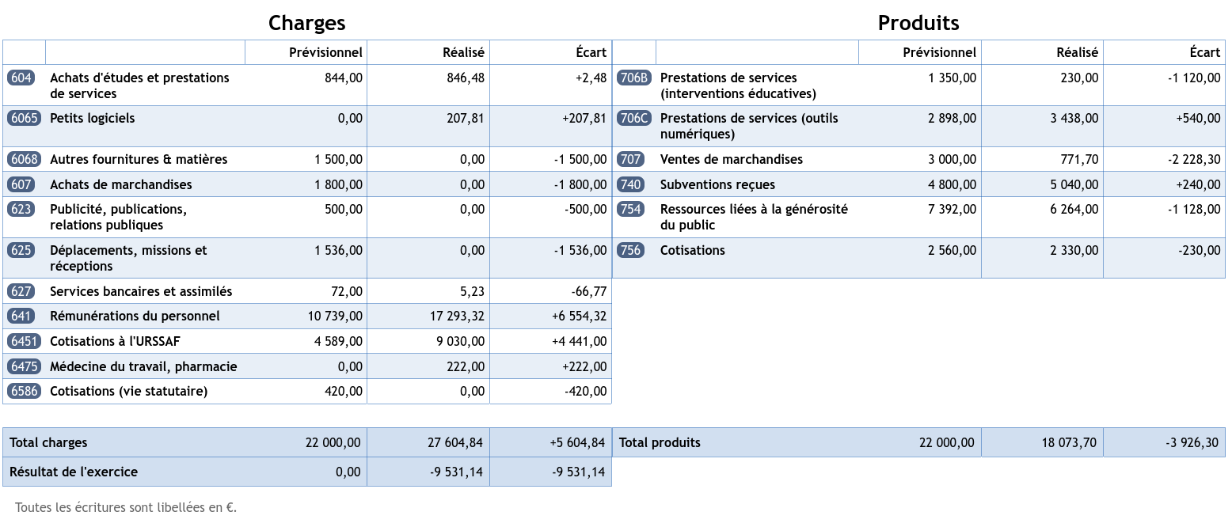1232x527 pixels.
Task: Click Écart column header in Charges table
Action: click(591, 52)
